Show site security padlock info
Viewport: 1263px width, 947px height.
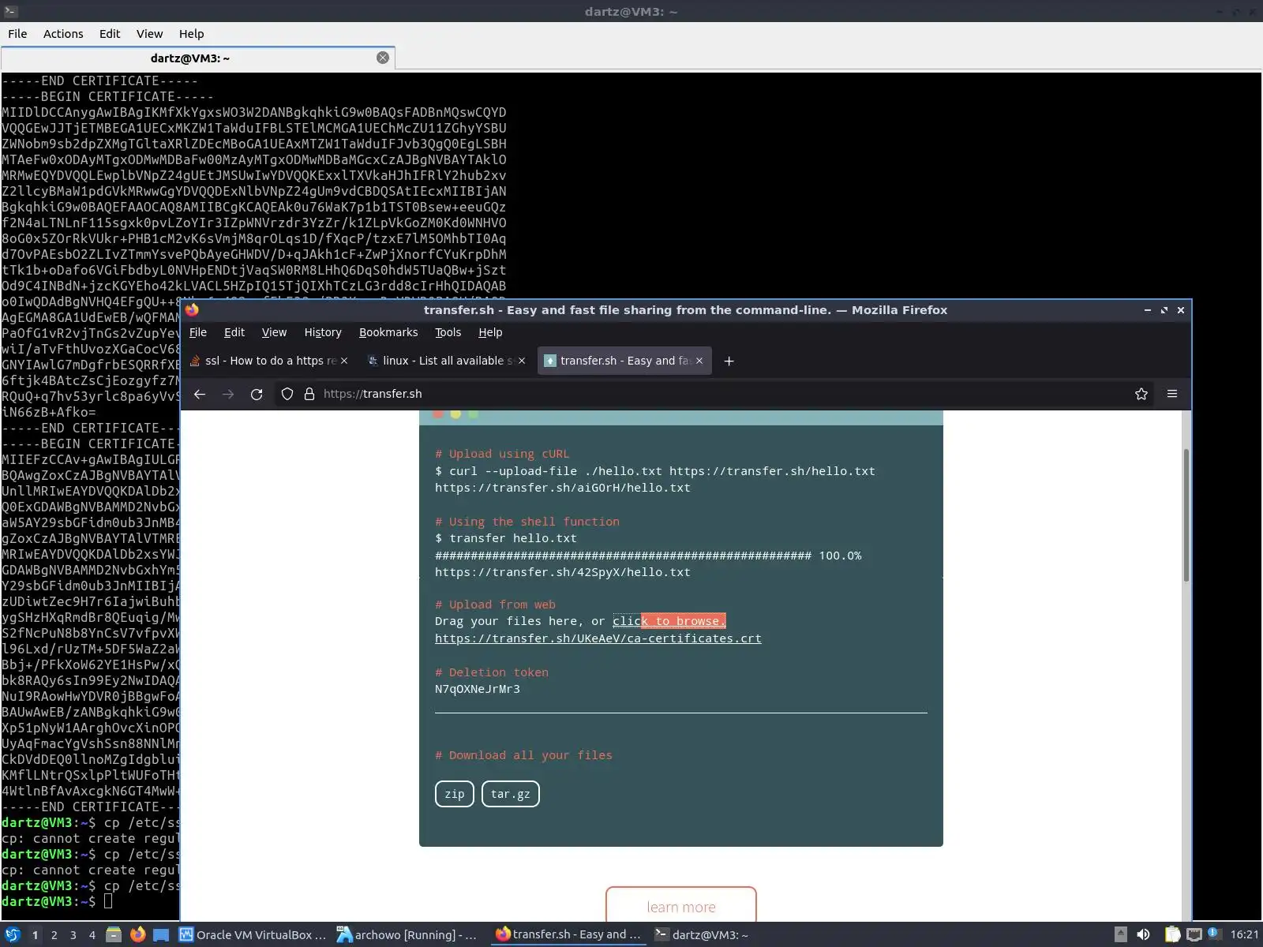point(309,394)
